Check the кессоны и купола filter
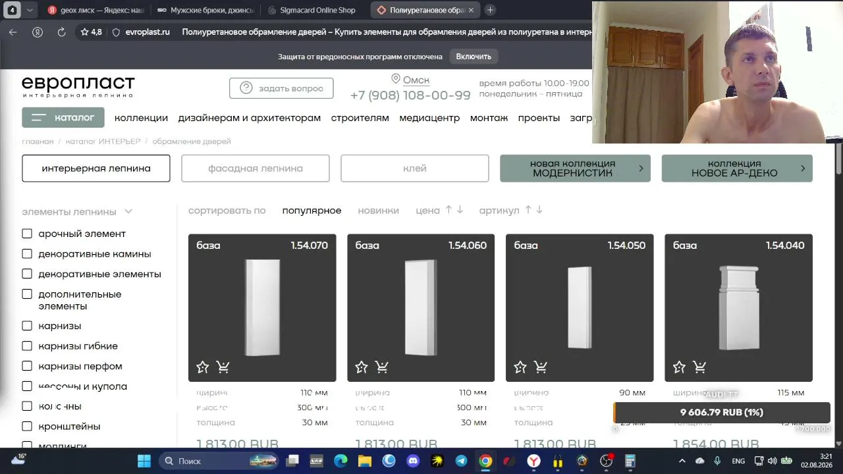Image resolution: width=843 pixels, height=474 pixels. click(27, 386)
